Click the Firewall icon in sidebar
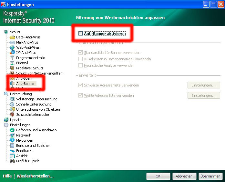The image size is (225, 182). click(12, 63)
